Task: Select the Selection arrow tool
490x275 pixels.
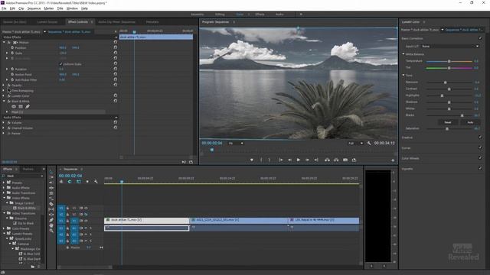Action: click(51, 172)
